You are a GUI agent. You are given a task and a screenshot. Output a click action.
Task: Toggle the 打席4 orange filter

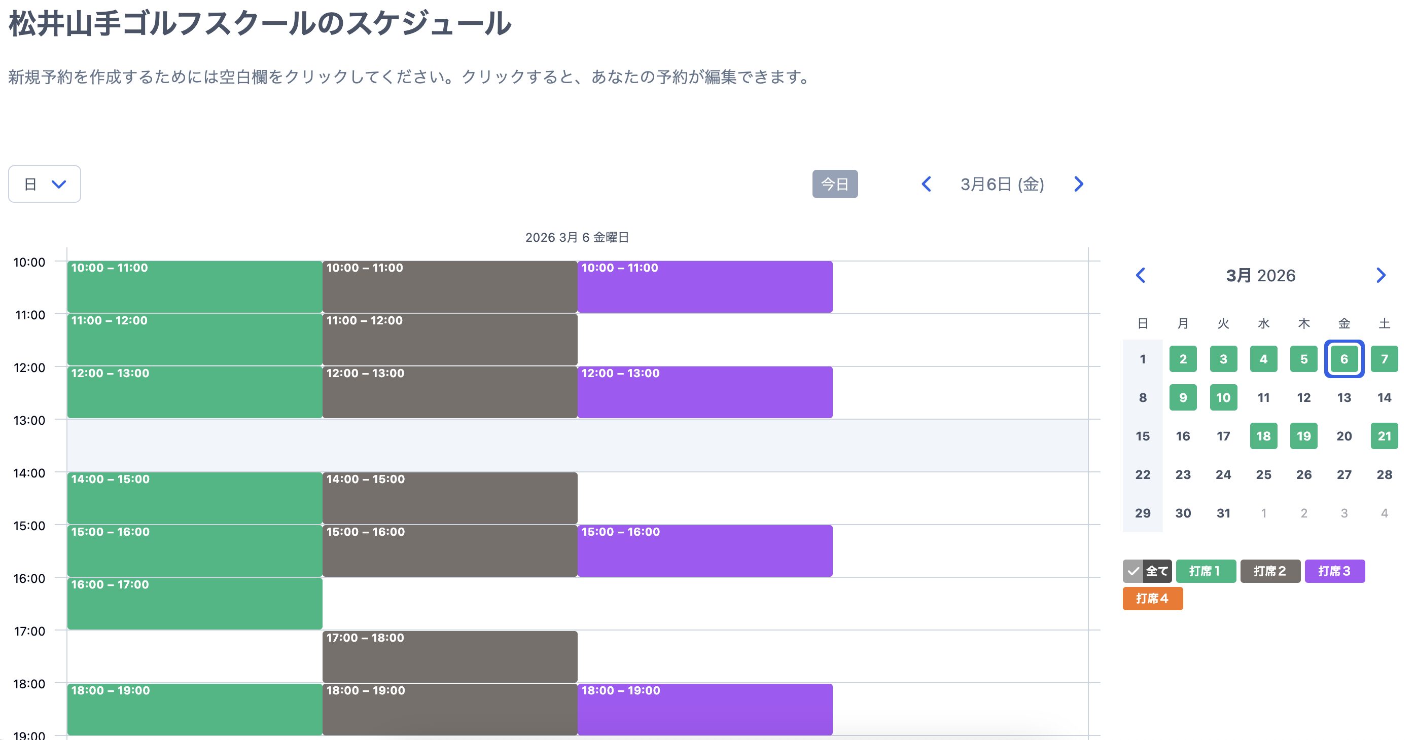point(1152,598)
